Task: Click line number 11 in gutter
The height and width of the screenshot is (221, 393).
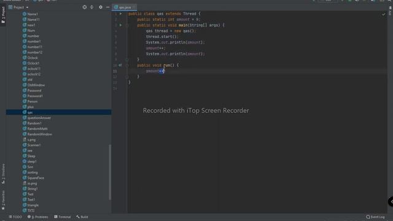Action: (x=115, y=71)
